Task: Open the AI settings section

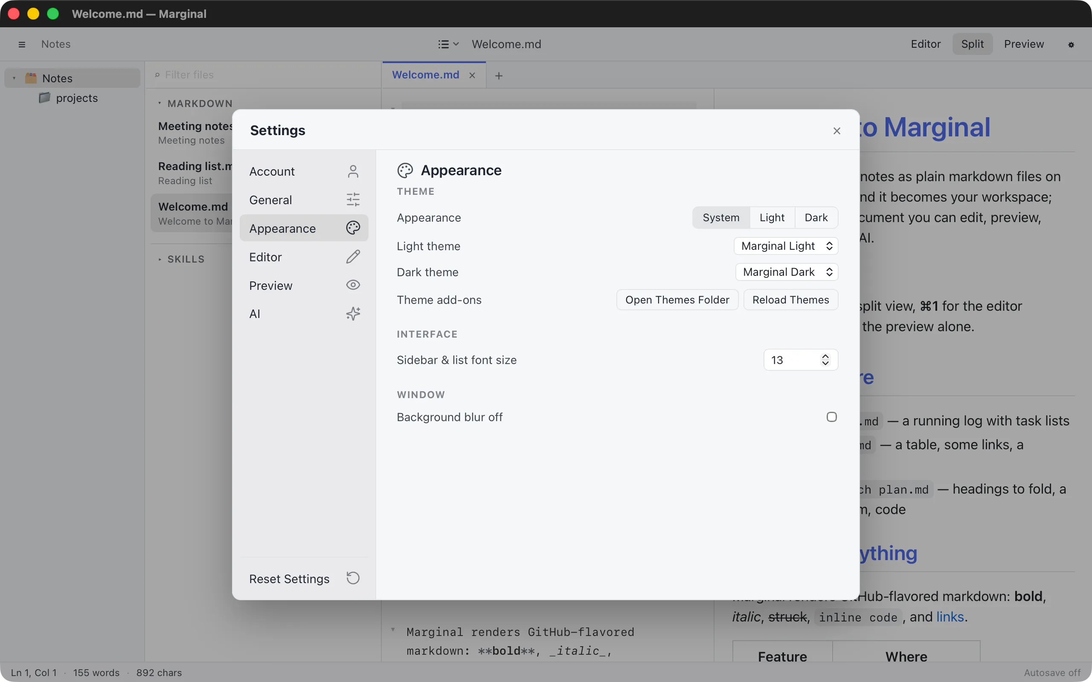Action: point(304,314)
